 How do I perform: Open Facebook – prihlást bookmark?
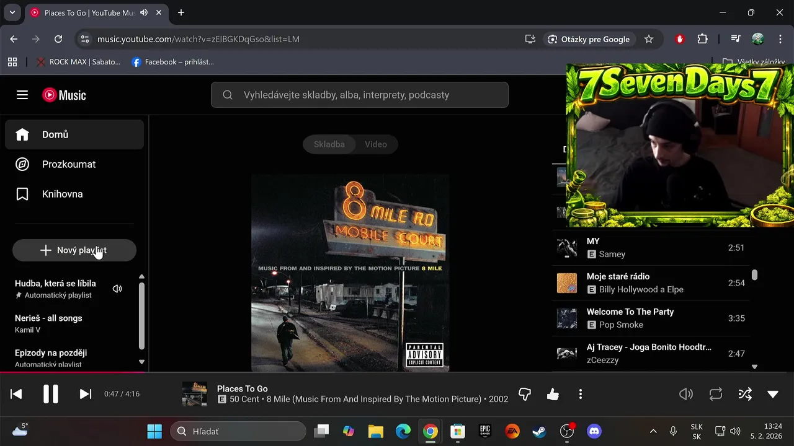point(173,62)
